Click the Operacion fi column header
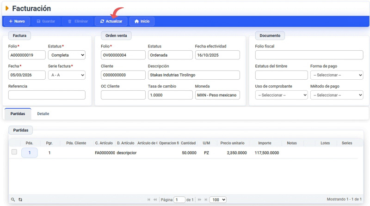The width and height of the screenshot is (370, 206). (x=169, y=143)
